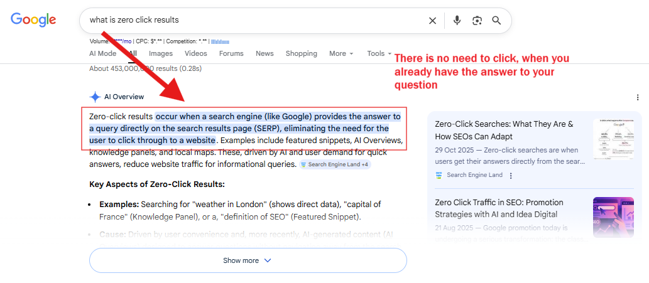
Task: Open the Tools dropdown
Action: [379, 53]
